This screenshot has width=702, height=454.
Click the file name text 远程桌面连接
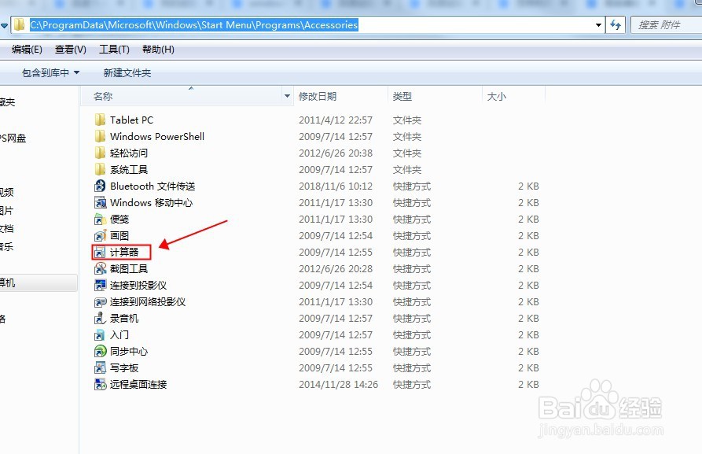coord(138,385)
